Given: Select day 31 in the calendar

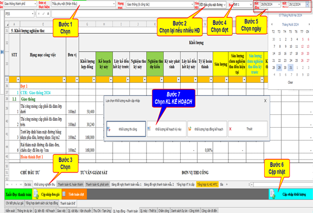Looking at the screenshot, I should [291, 67].
